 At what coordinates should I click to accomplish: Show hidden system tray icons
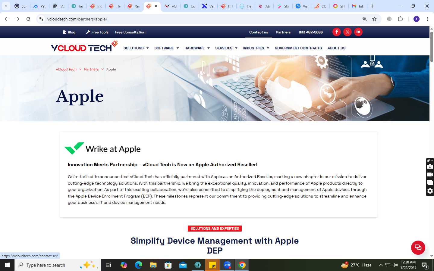(380, 265)
